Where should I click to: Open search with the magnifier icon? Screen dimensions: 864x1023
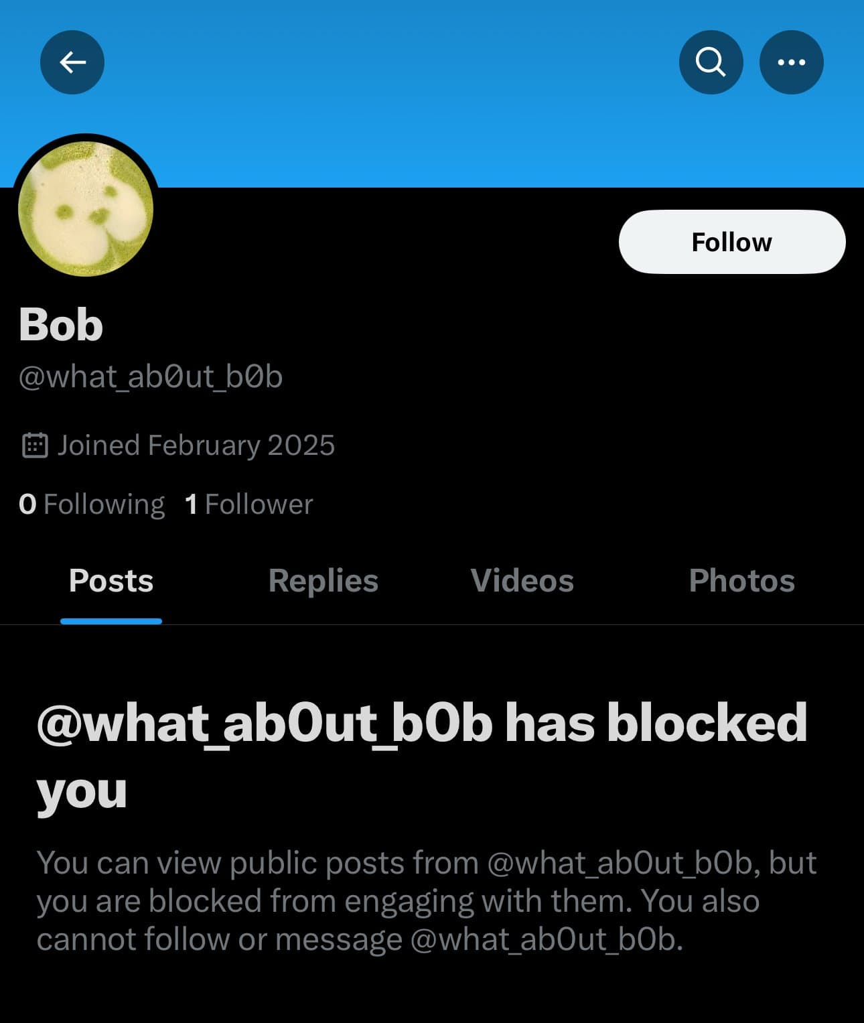click(711, 62)
